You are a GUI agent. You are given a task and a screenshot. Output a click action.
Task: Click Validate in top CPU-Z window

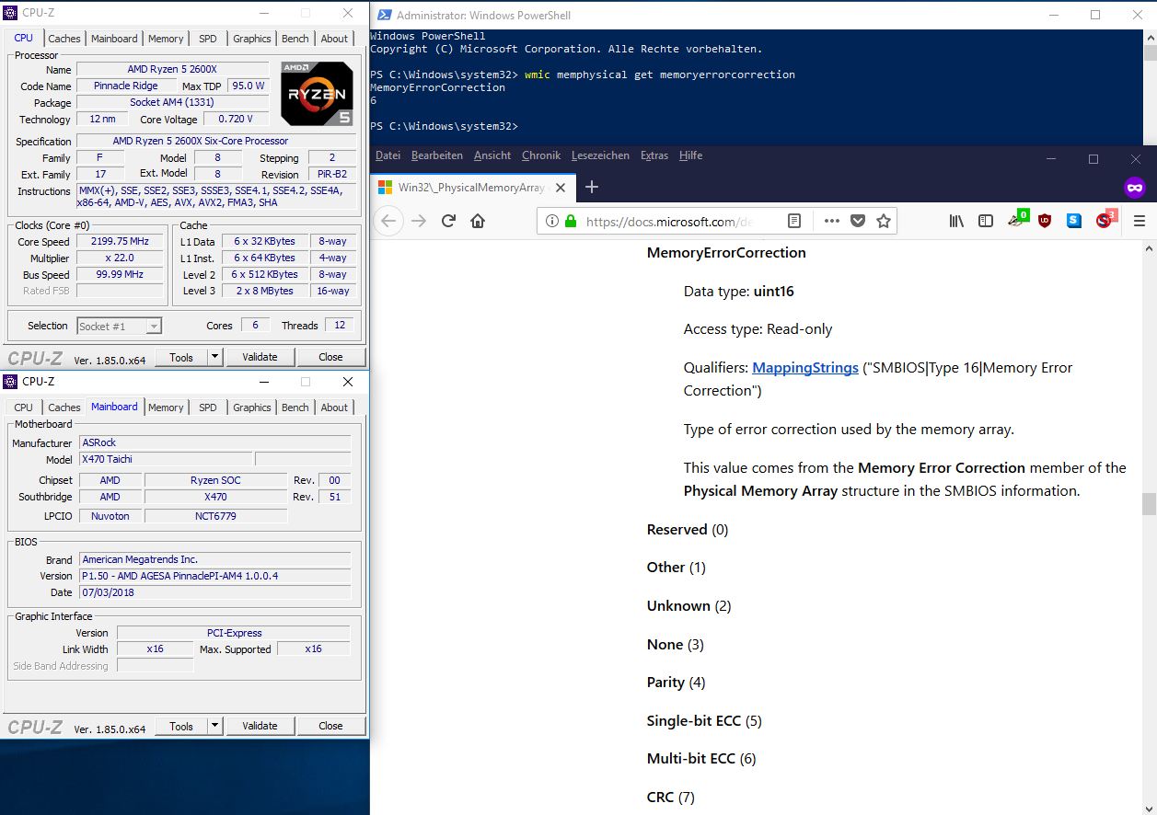click(260, 357)
